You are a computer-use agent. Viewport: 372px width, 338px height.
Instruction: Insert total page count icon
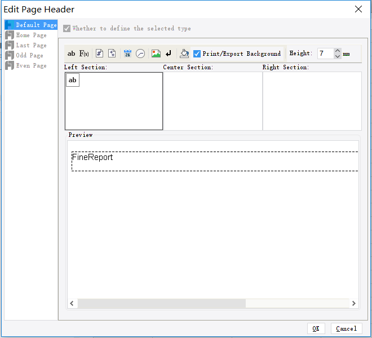[x=112, y=54]
